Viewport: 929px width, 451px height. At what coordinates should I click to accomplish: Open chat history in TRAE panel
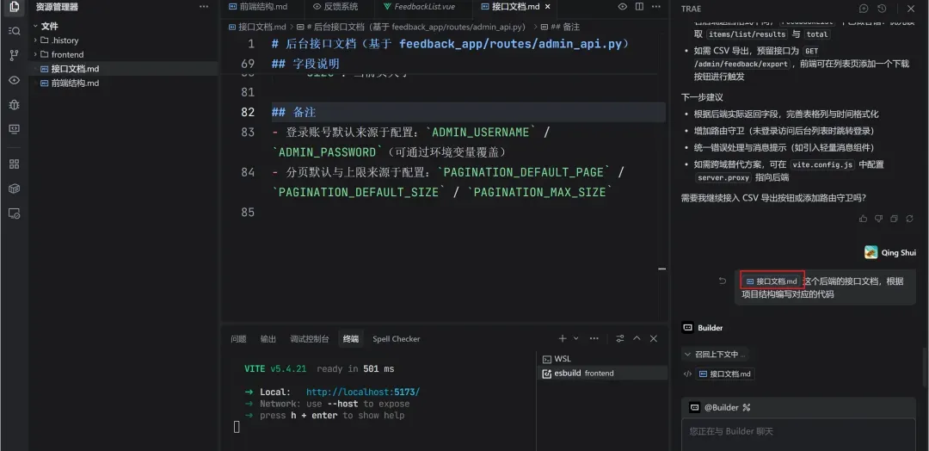click(882, 9)
